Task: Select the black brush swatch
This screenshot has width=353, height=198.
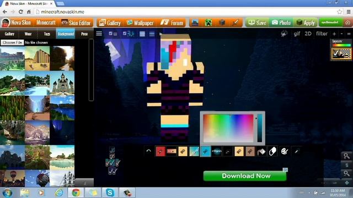Action: pos(228,151)
